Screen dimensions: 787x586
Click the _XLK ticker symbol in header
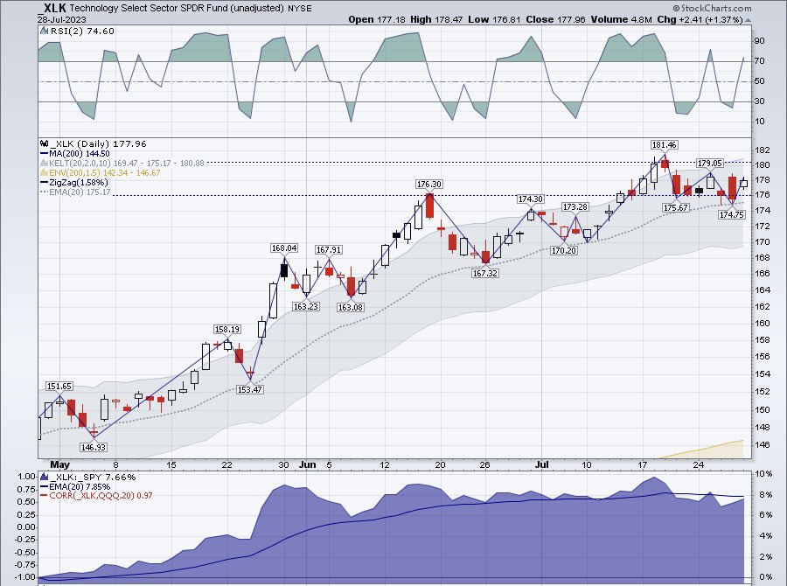tap(52, 8)
